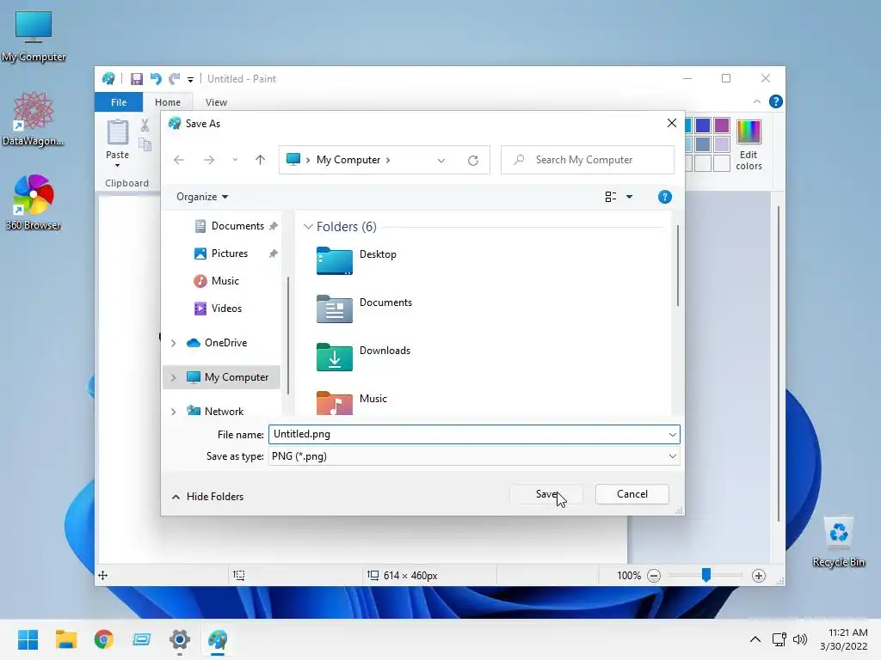Click the Paint zoom slider handle
The height and width of the screenshot is (660, 881).
coord(706,575)
